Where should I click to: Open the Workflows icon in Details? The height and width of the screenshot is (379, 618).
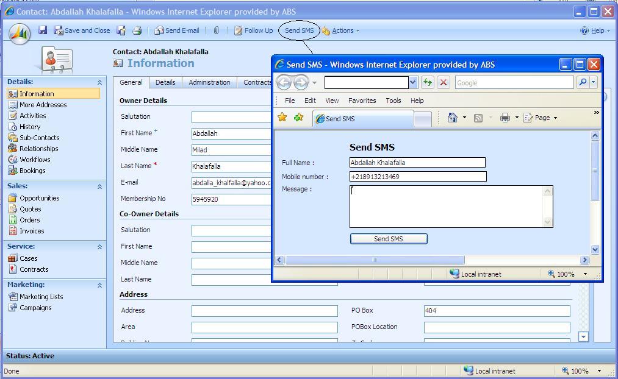14,160
